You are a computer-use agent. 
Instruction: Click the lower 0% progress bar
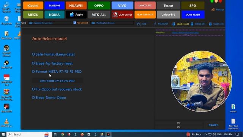179,127
